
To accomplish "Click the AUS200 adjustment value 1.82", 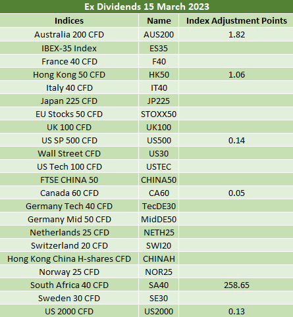I will pos(236,34).
